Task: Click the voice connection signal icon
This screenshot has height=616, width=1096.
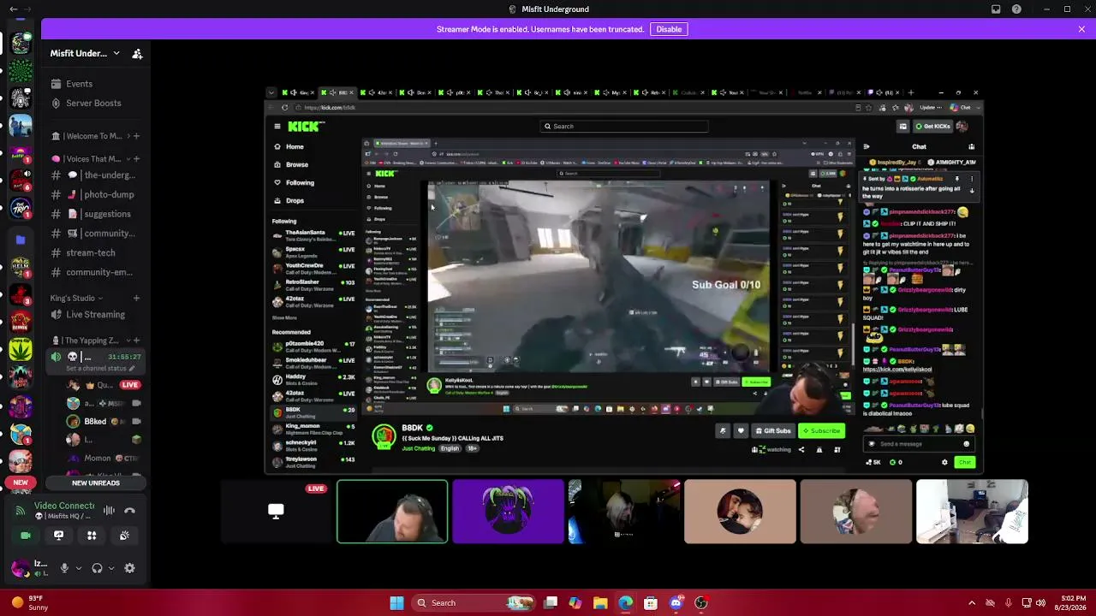Action: (20, 511)
